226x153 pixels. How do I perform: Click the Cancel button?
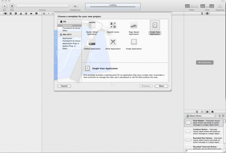click(x=64, y=86)
